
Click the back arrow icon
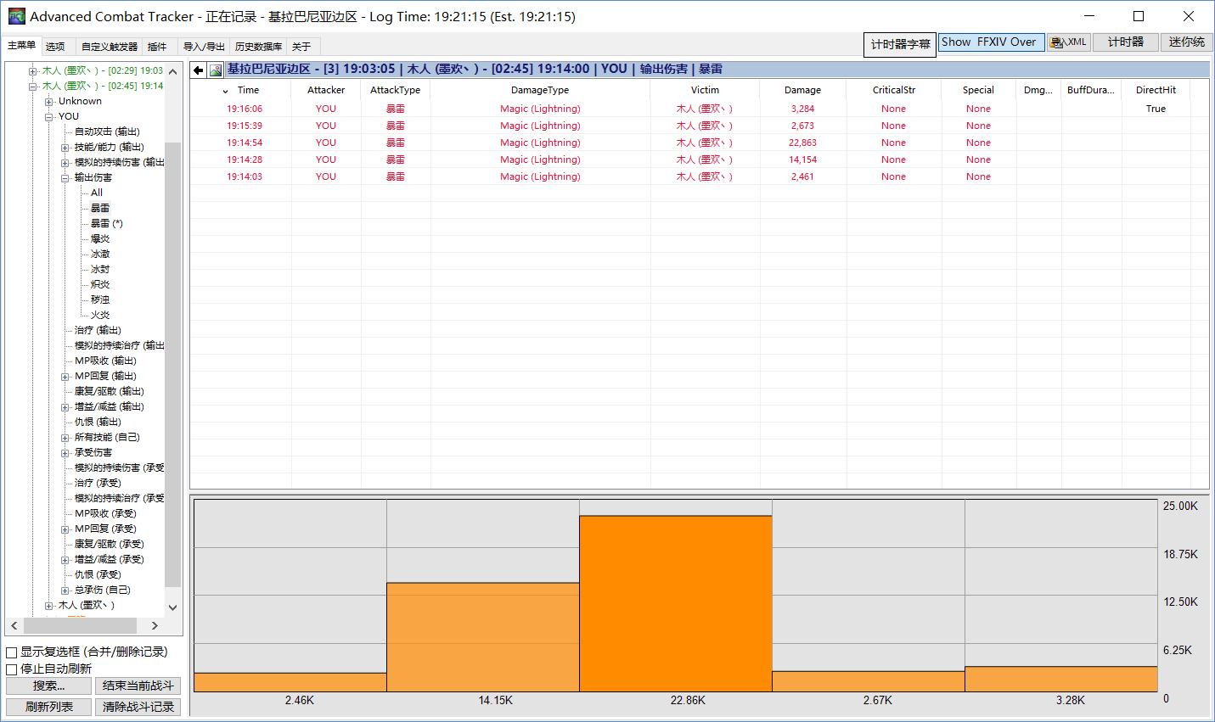tap(198, 70)
